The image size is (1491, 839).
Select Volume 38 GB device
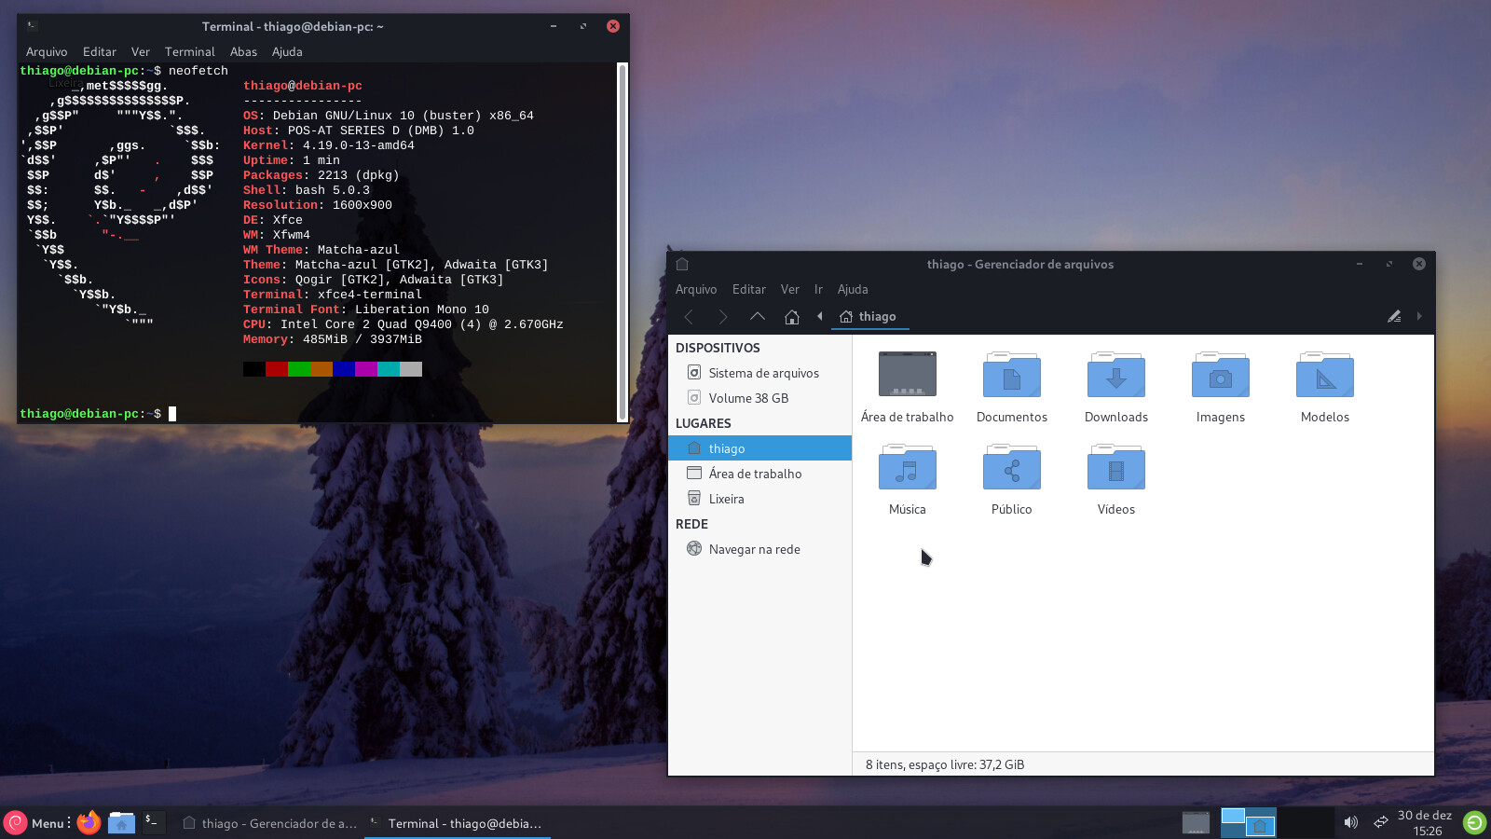(x=747, y=398)
